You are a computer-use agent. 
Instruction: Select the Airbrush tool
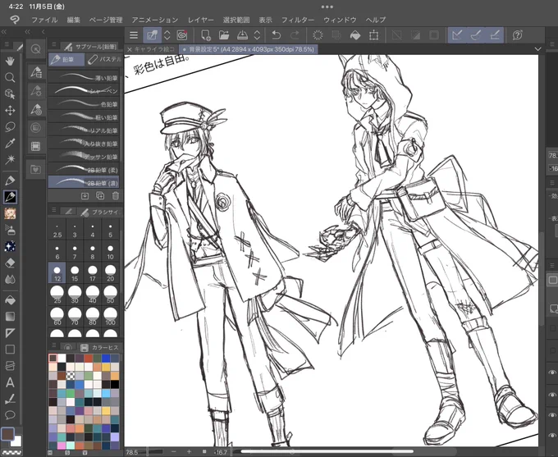click(10, 230)
